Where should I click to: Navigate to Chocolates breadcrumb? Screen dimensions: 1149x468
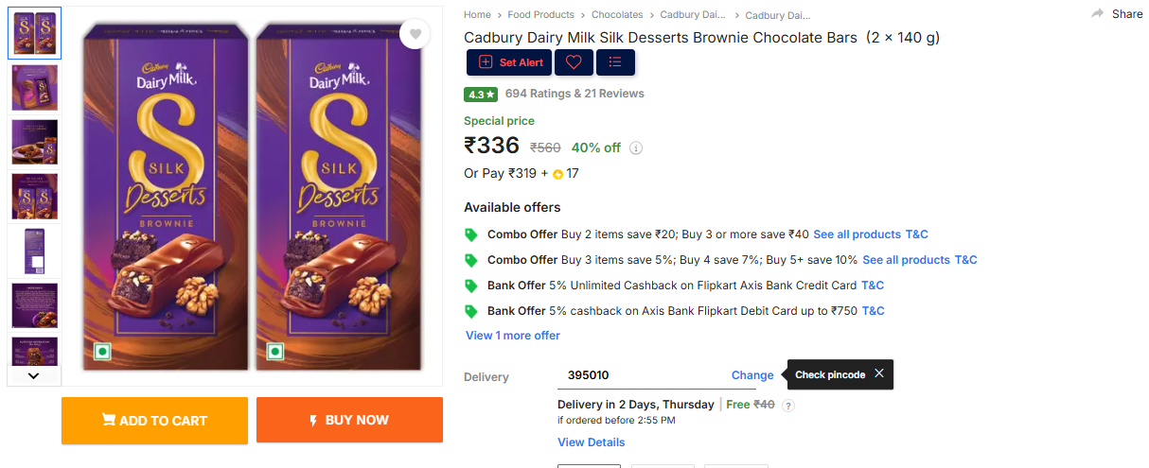[x=617, y=15]
